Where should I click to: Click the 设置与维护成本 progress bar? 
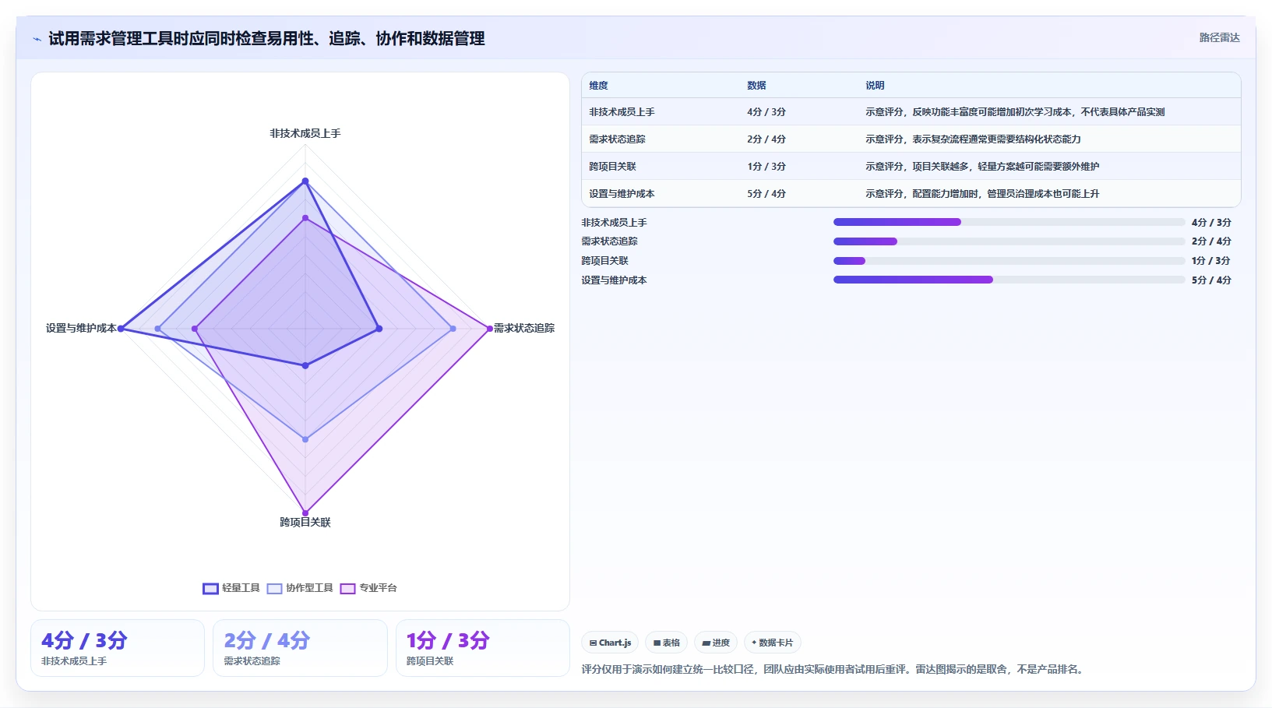click(x=1009, y=280)
